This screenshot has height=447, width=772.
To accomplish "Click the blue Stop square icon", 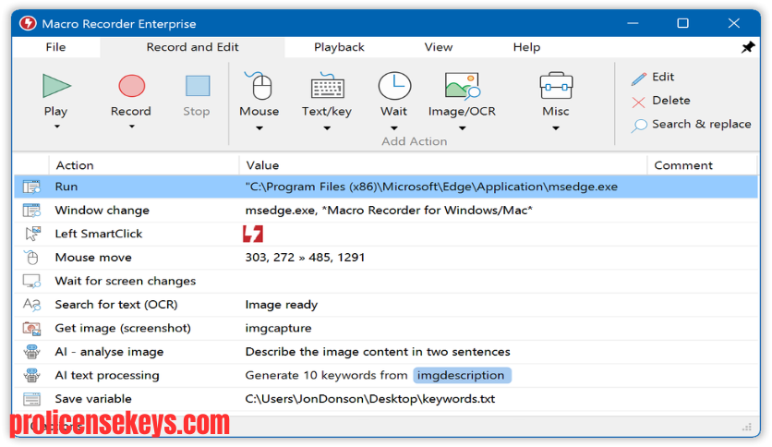I will 198,86.
